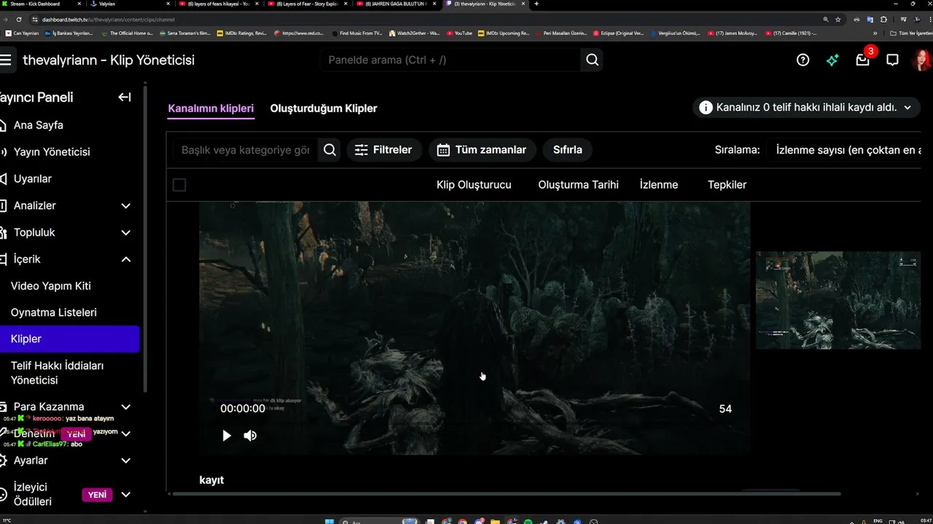
Task: Sort by Tepkiler column
Action: point(727,185)
